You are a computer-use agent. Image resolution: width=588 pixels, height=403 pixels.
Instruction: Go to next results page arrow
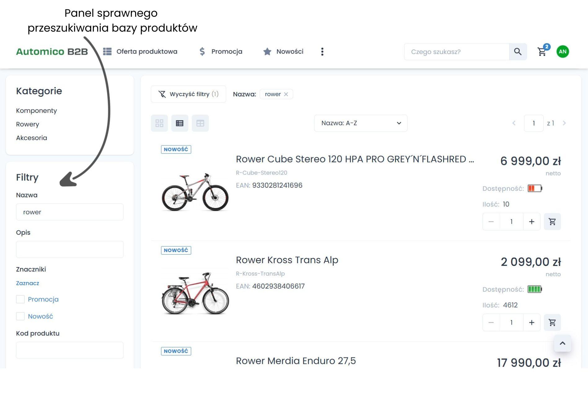[x=564, y=123]
